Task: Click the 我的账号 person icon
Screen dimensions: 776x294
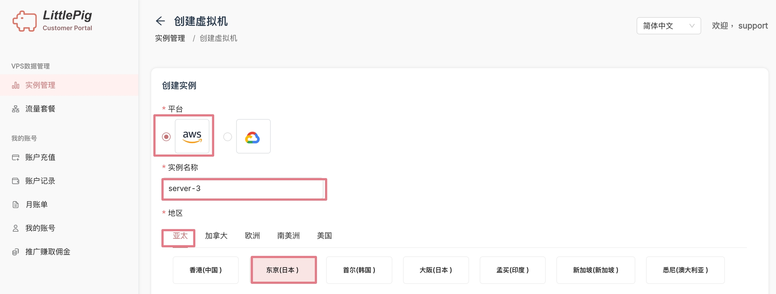Action: click(x=15, y=228)
